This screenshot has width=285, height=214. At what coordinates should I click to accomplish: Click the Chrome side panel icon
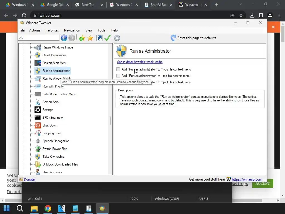(261, 16)
